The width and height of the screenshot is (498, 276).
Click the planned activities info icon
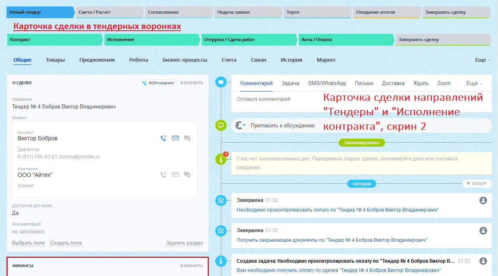click(221, 159)
